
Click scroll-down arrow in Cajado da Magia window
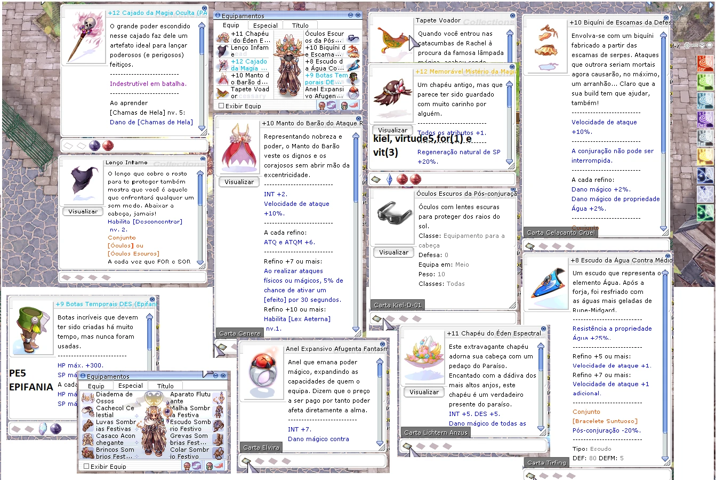tap(202, 130)
